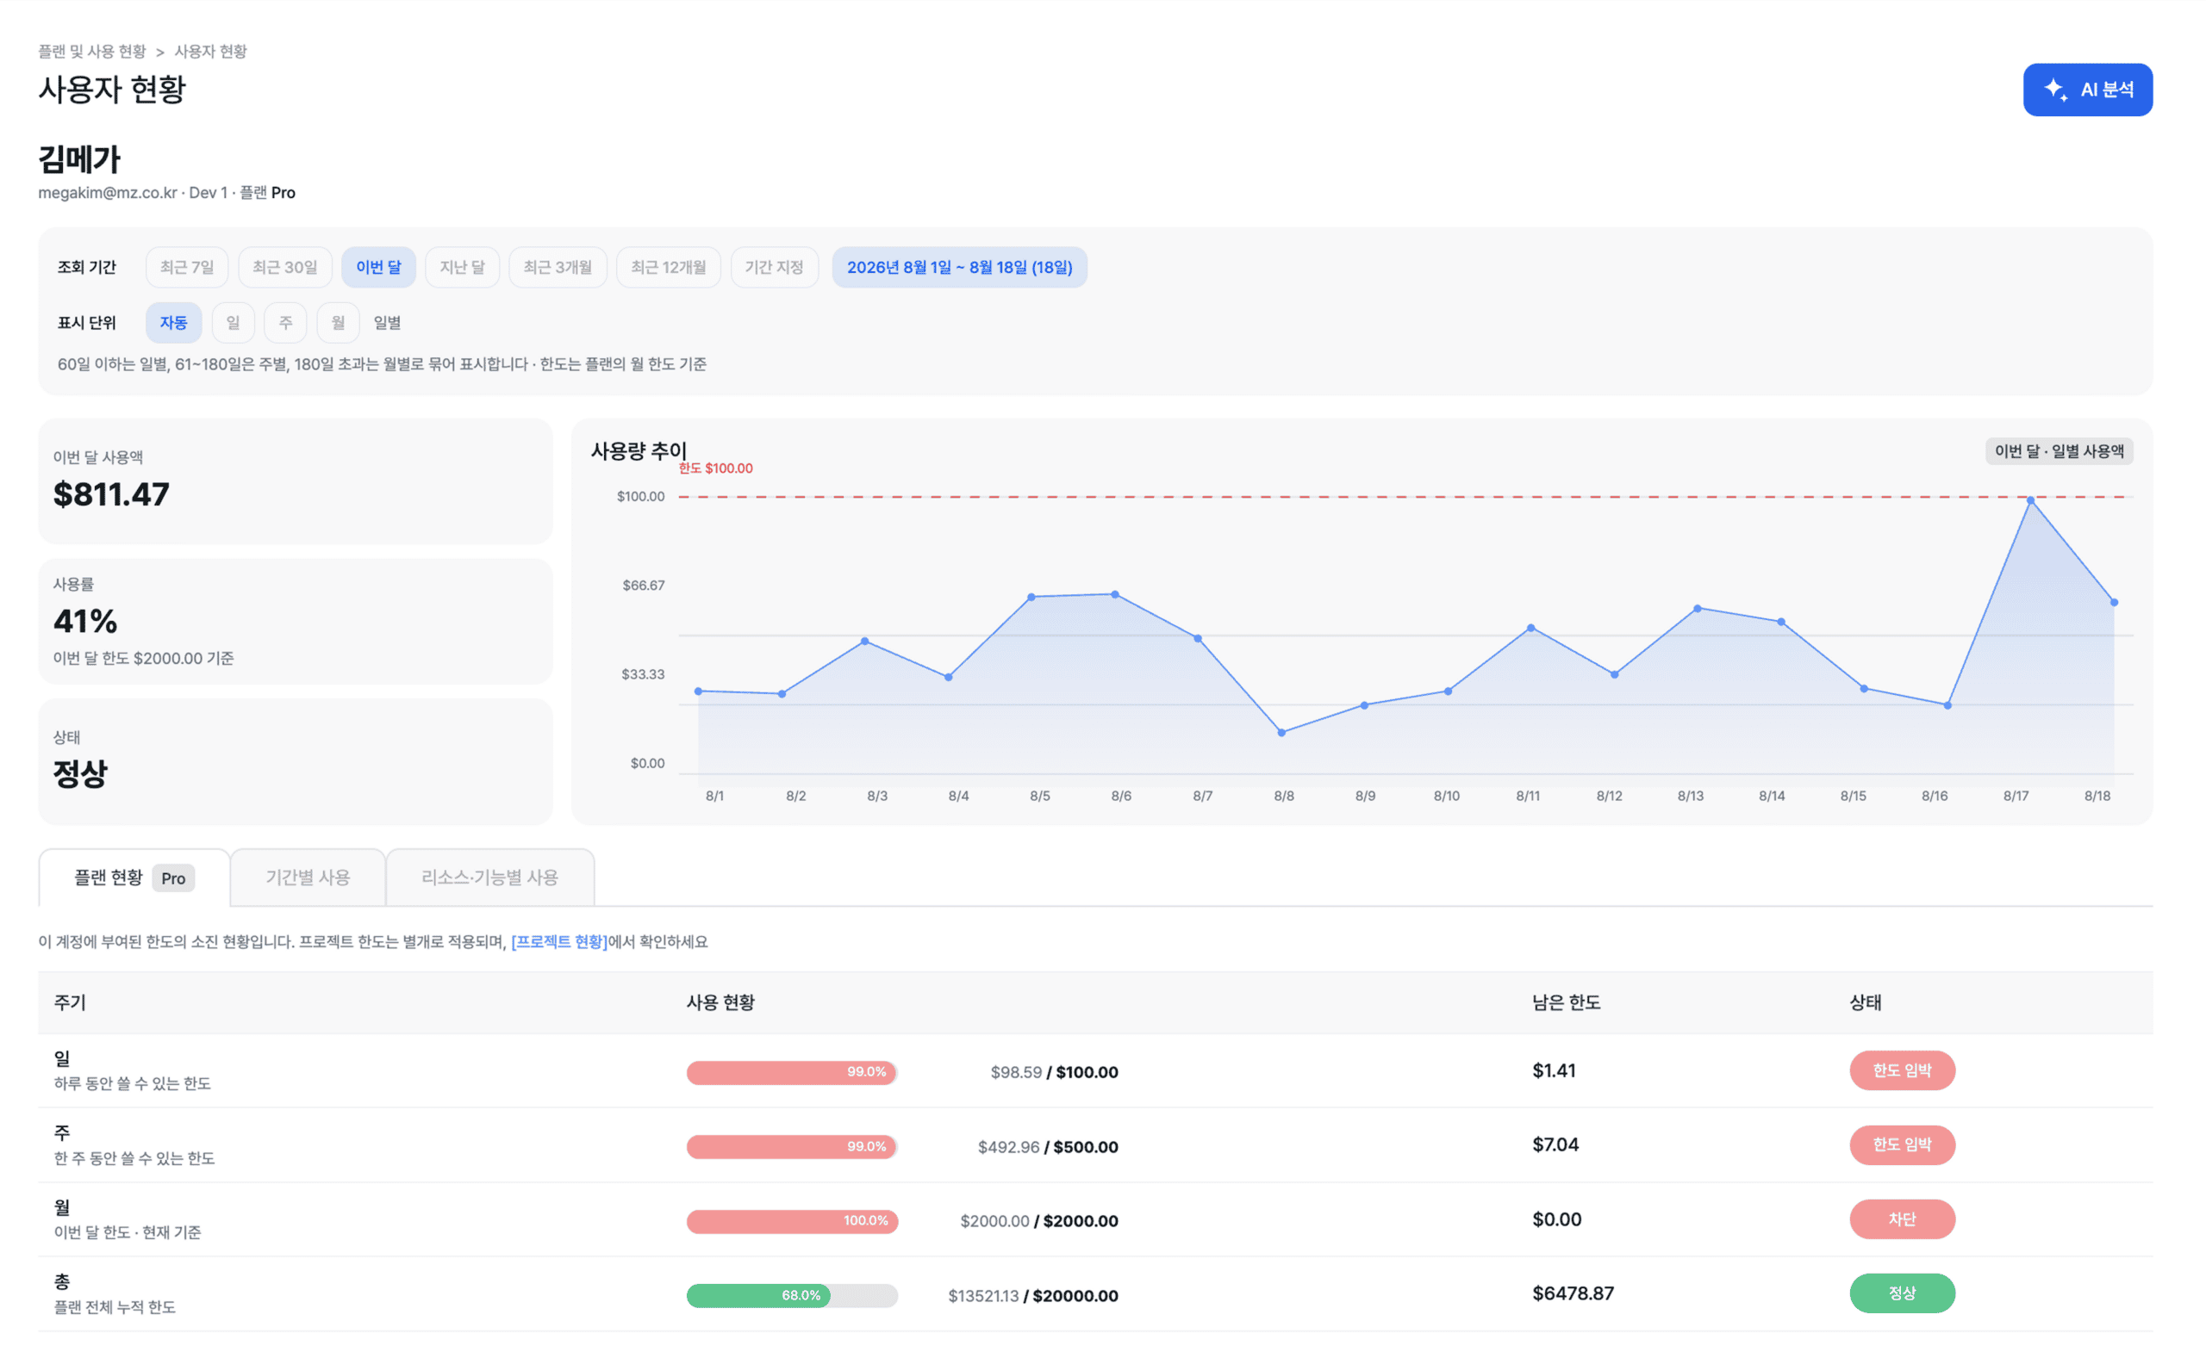Viewport: 2206px width, 1358px height.
Task: Click the 한도 임박 badge in 주 row
Action: [x=1902, y=1144]
